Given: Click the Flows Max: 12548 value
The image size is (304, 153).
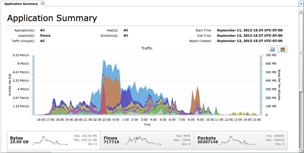Looking at the screenshot, I should click(182, 140).
